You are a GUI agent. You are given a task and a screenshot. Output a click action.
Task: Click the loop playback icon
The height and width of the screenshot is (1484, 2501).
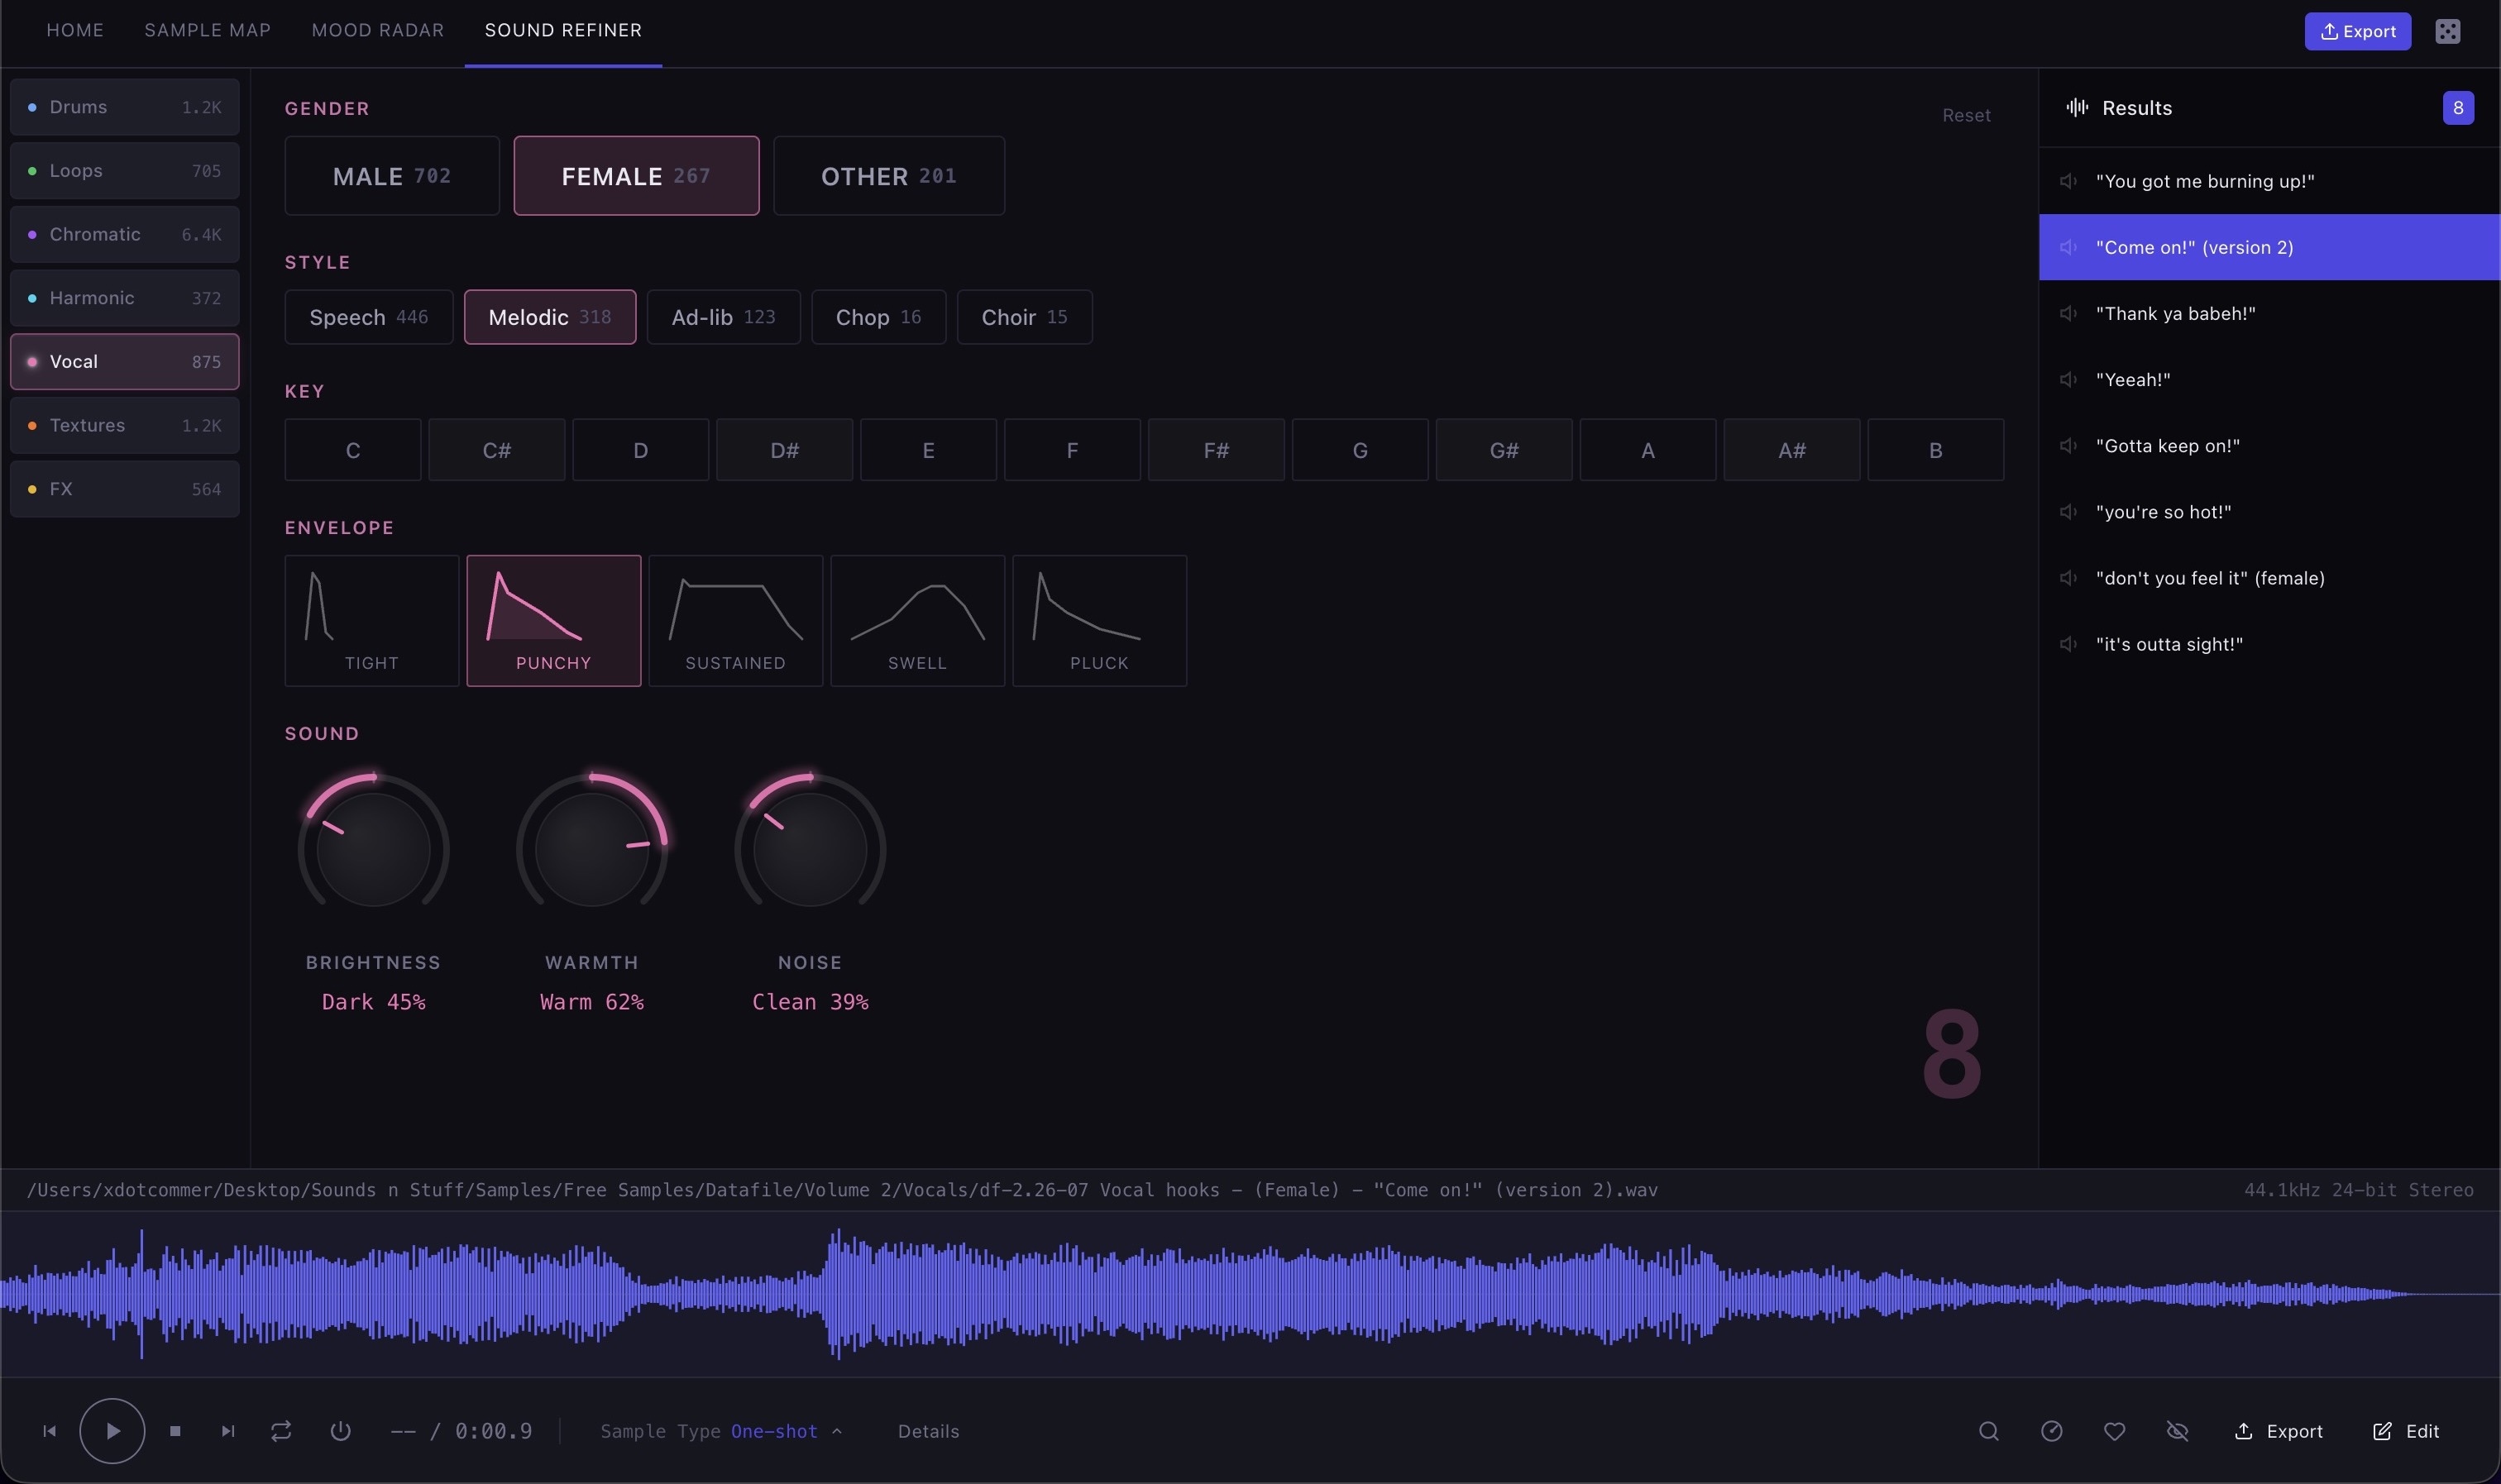(280, 1430)
